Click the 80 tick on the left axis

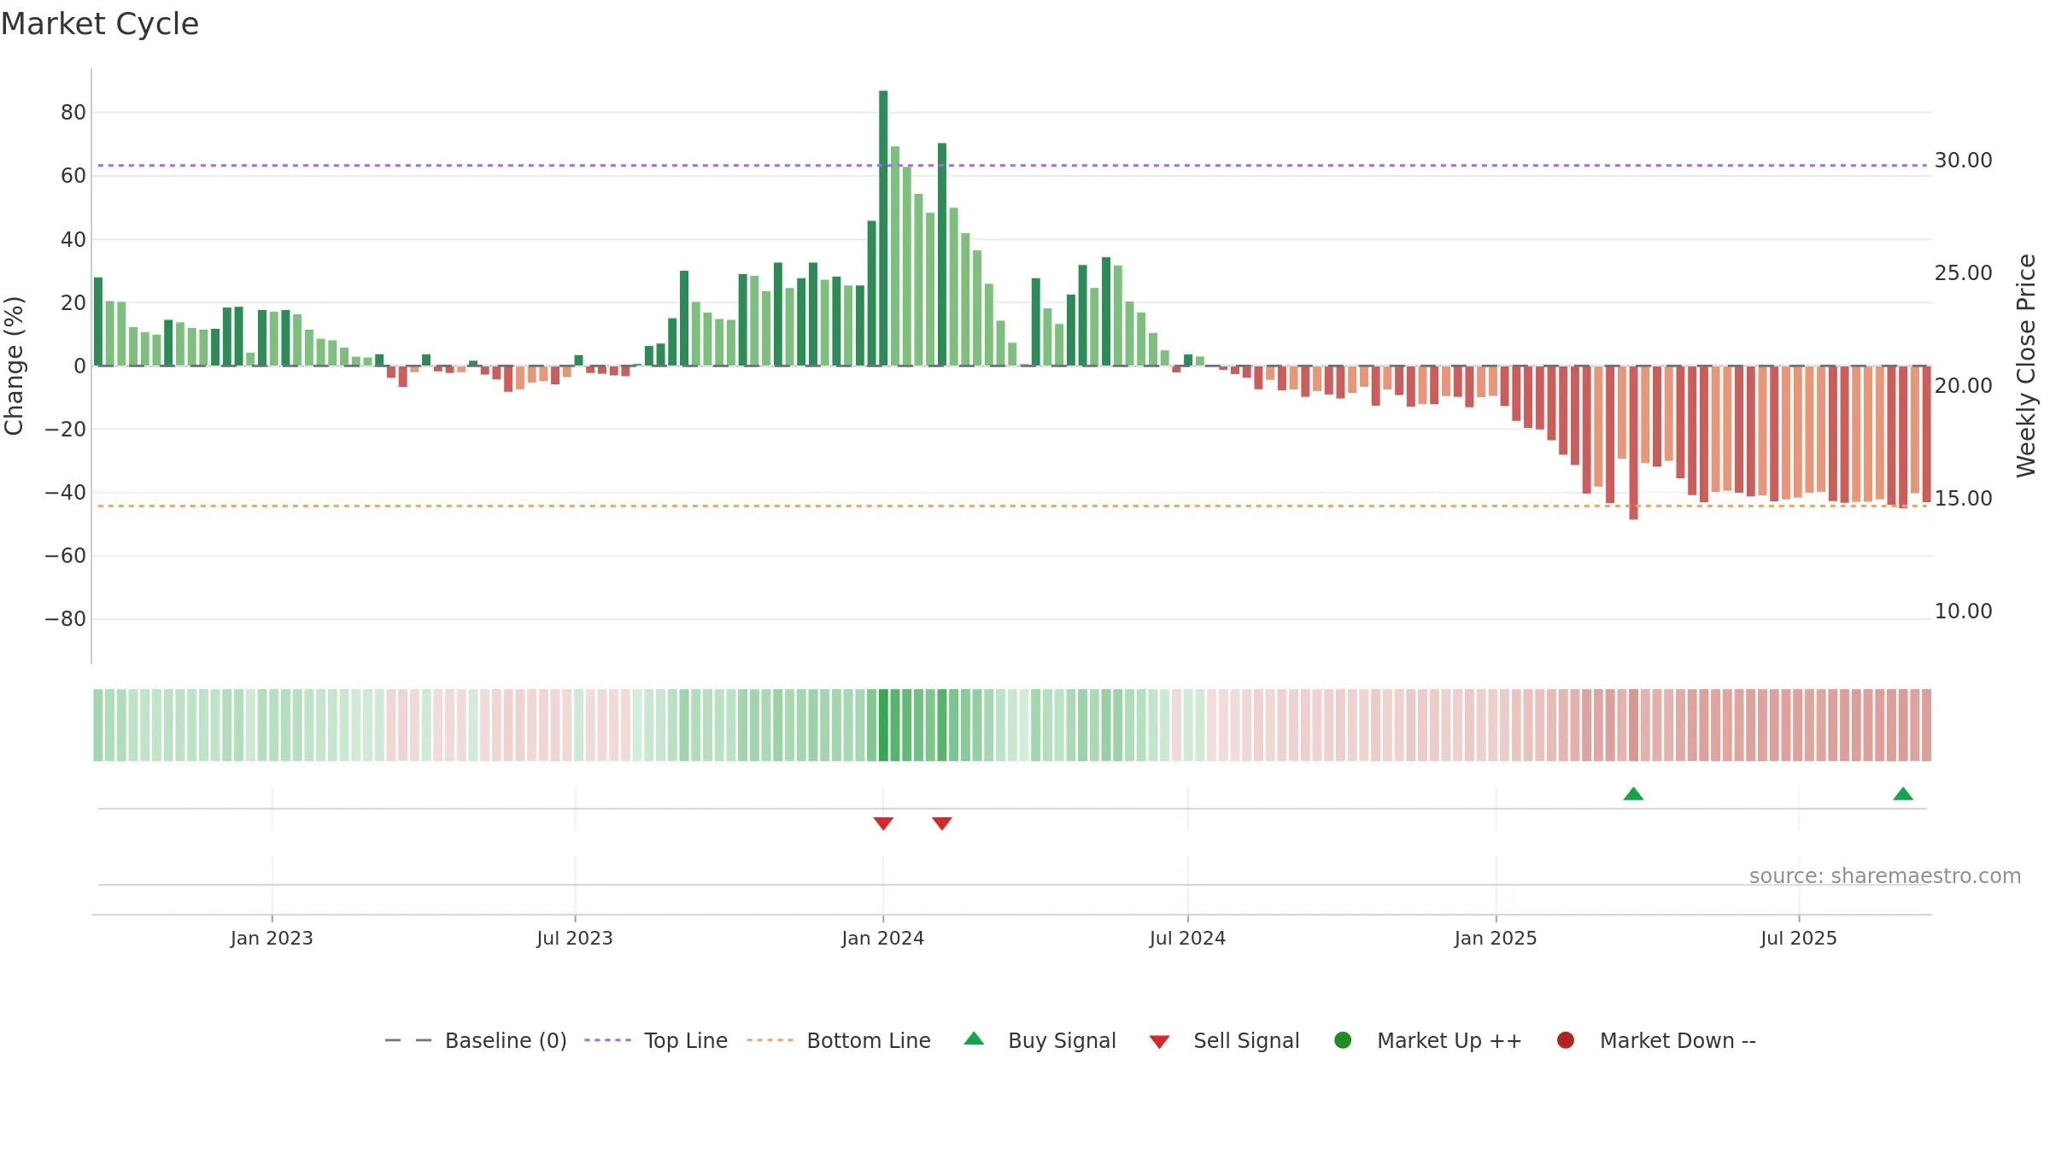[x=73, y=112]
